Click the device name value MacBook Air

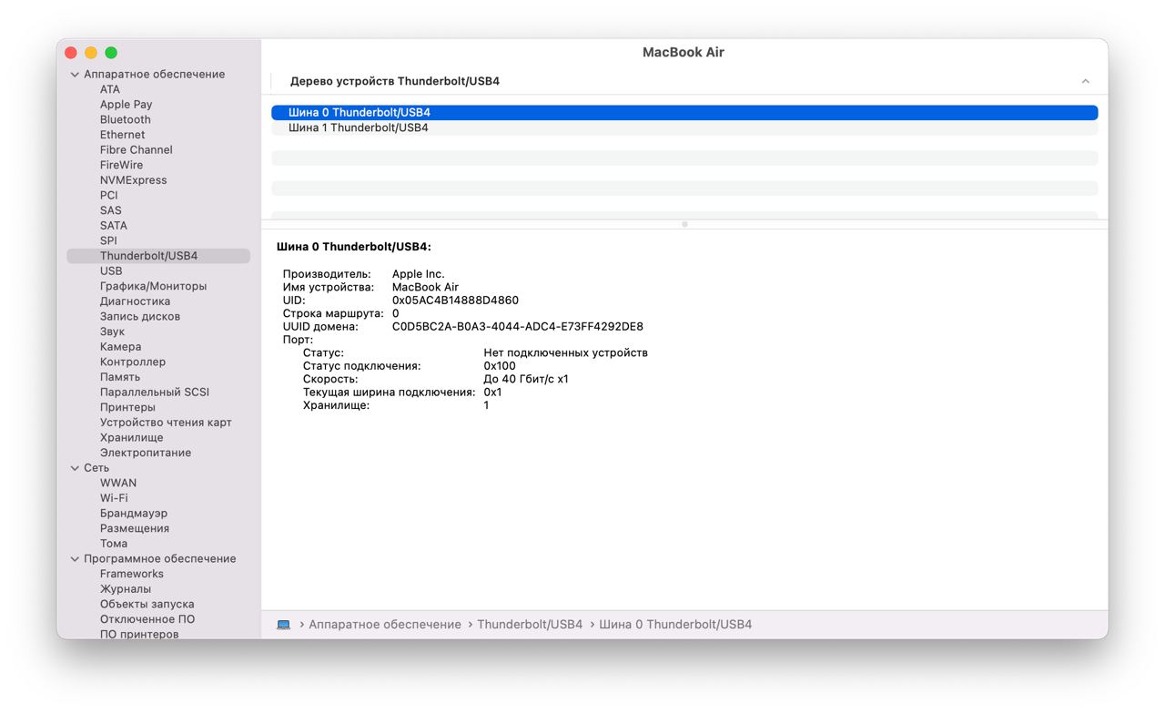tap(425, 287)
